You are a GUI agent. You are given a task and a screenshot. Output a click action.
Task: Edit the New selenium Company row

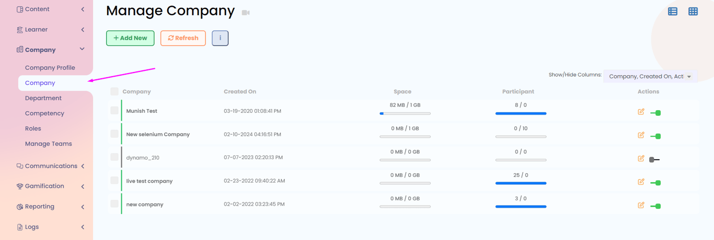[641, 135]
